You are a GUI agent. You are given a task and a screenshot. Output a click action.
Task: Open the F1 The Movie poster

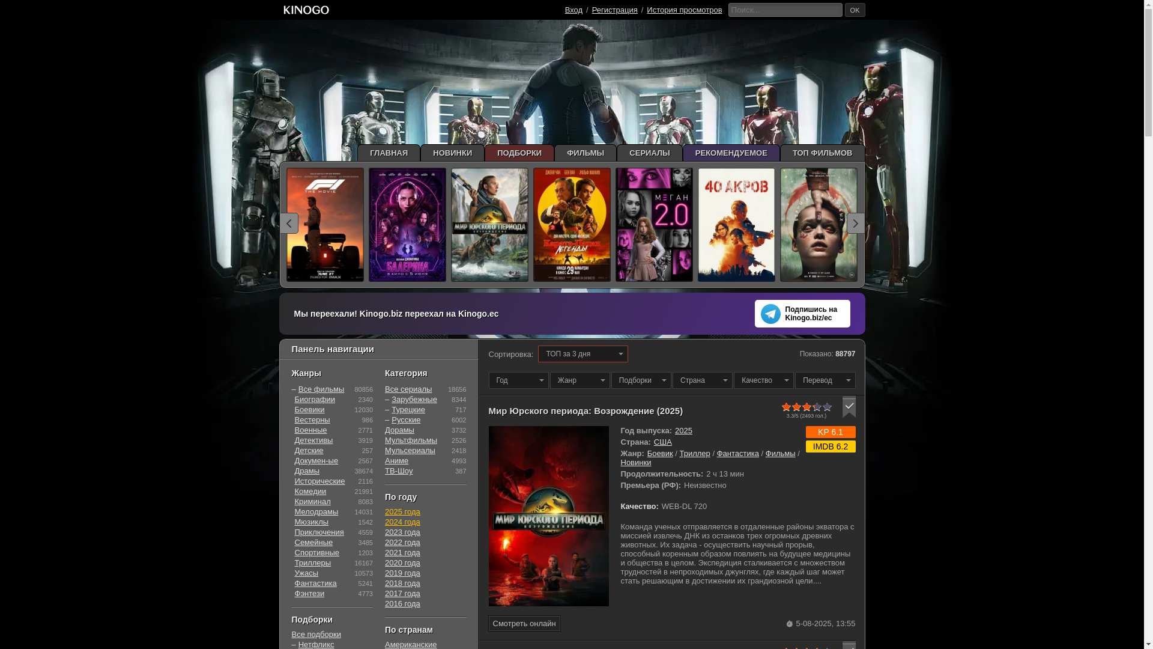(x=325, y=225)
